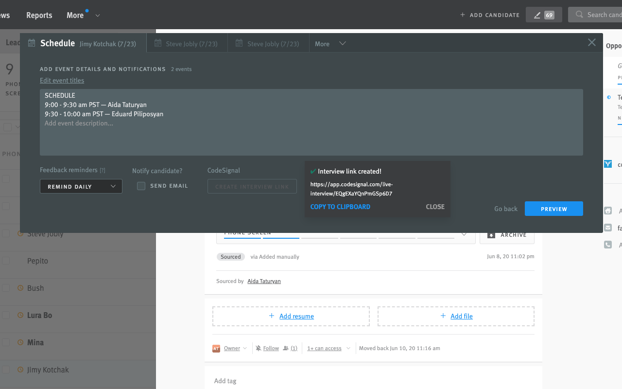The width and height of the screenshot is (622, 389).
Task: Click the muted bell icon beside Follow
Action: click(x=259, y=348)
